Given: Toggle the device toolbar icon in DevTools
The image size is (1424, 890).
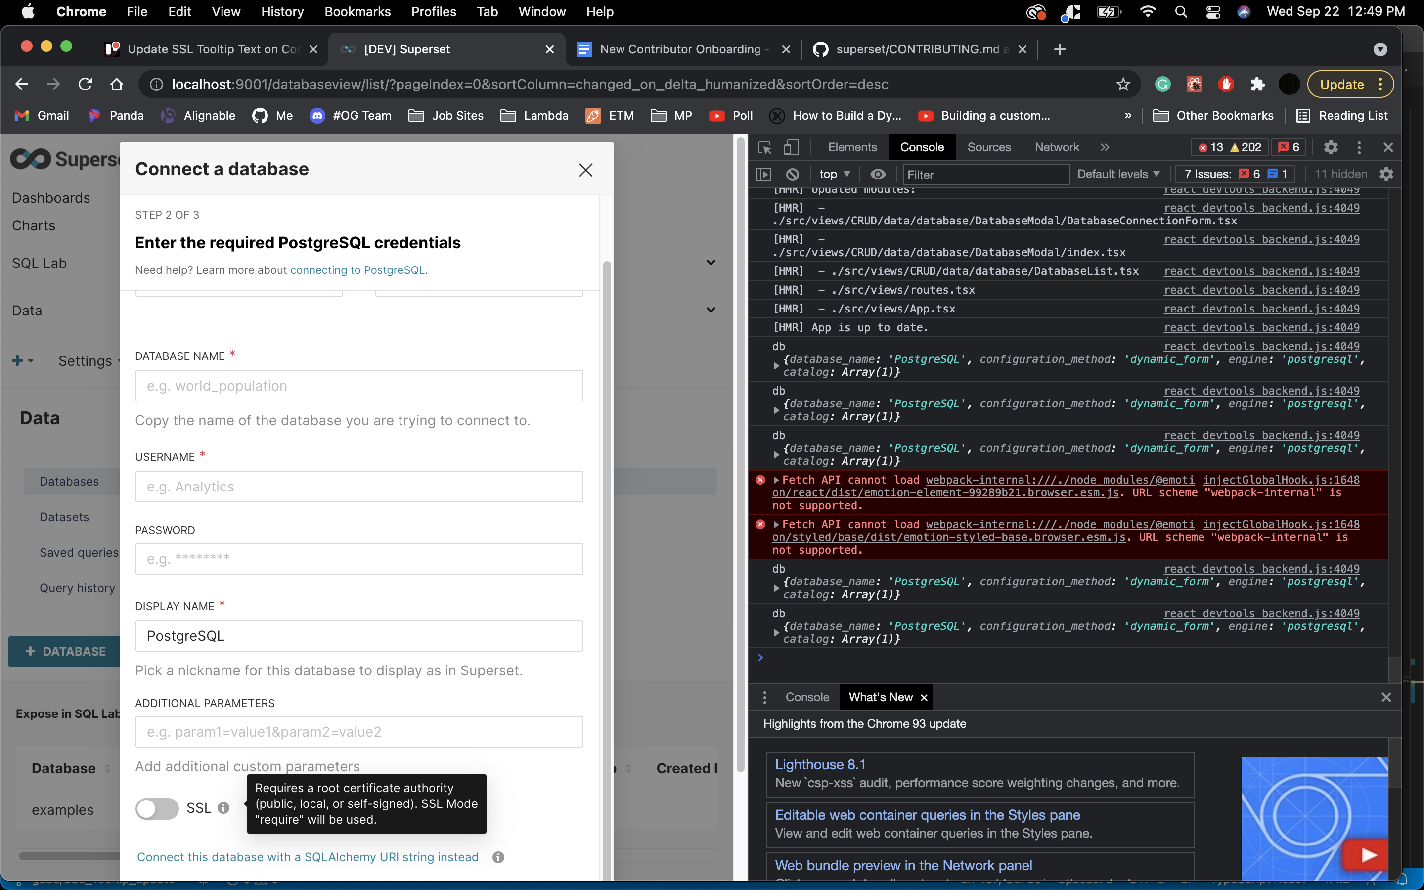Looking at the screenshot, I should 792,148.
